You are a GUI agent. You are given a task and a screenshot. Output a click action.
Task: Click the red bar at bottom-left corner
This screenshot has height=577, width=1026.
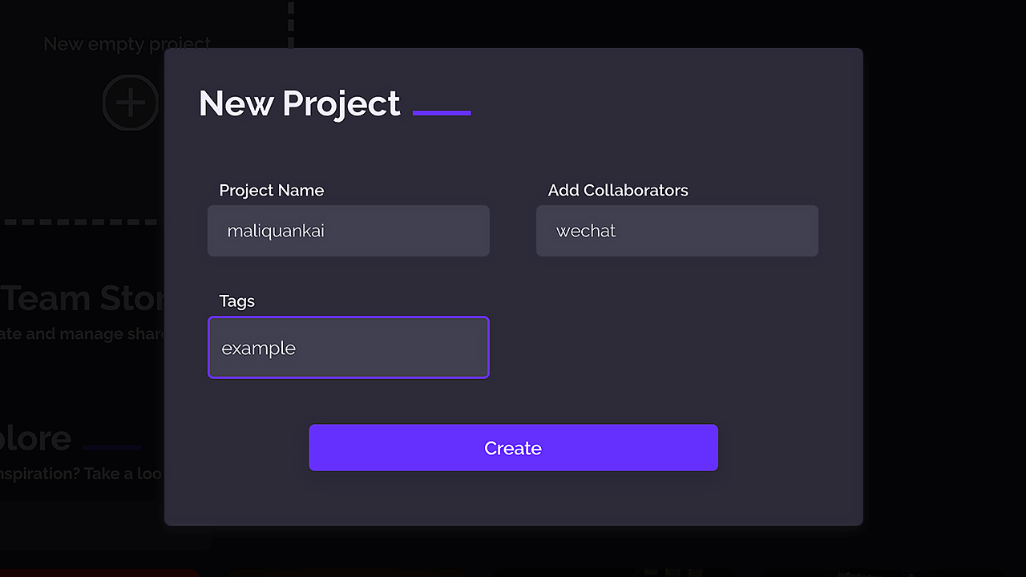(96, 572)
